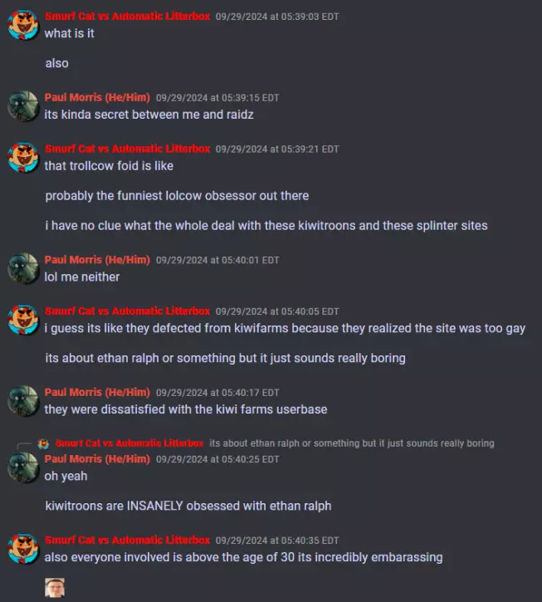Click Paul Morris avatar beside "lol me neither"

[23, 268]
